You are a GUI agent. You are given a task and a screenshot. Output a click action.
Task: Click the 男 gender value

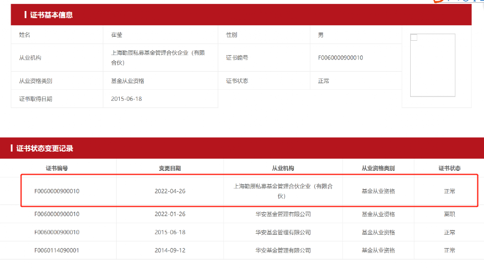click(x=321, y=35)
